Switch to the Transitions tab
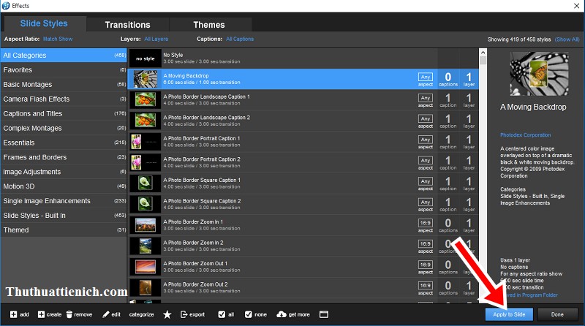Screen dimensions: 585x326 pyautogui.click(x=127, y=25)
